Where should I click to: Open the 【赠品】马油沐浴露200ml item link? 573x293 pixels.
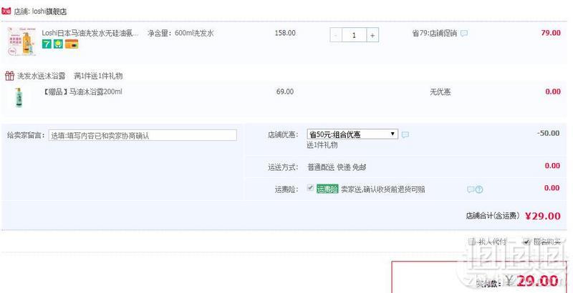click(82, 92)
